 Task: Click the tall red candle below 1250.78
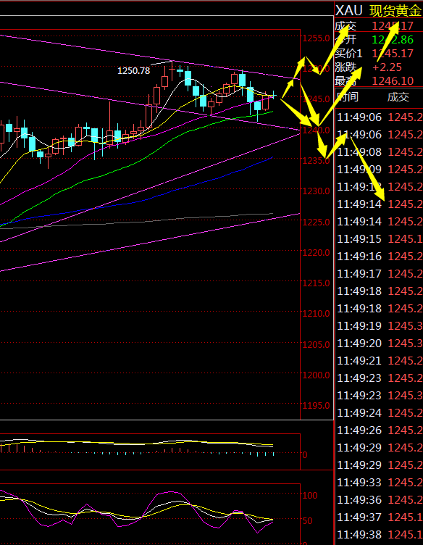172,71
